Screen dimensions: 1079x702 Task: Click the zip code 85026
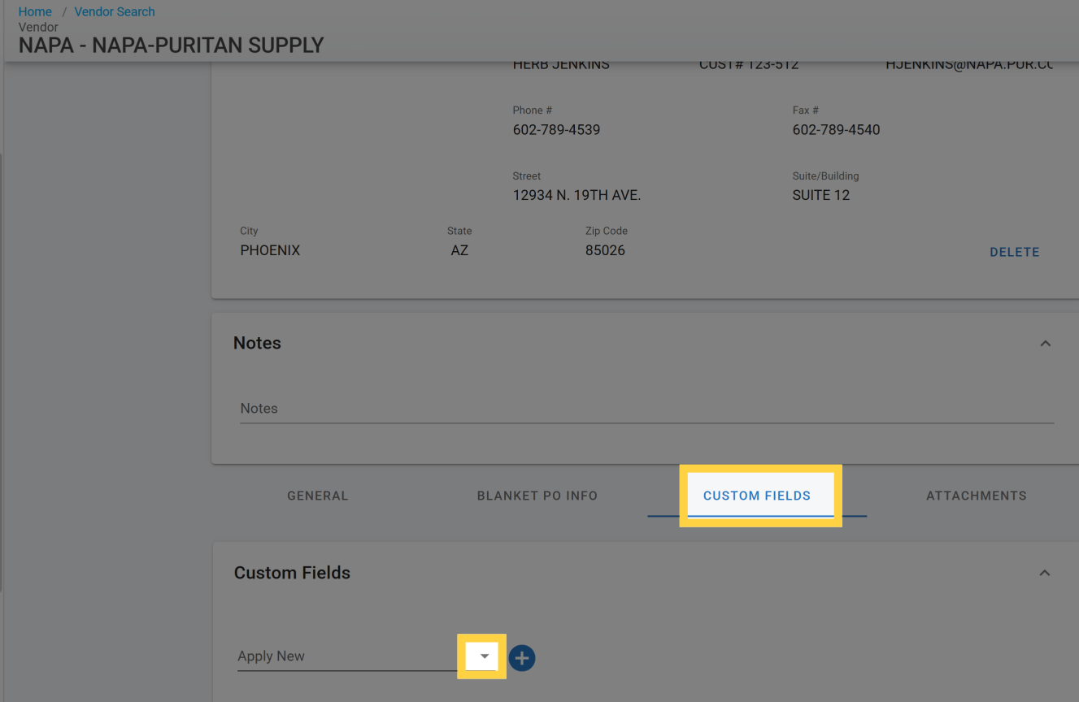[x=605, y=250]
